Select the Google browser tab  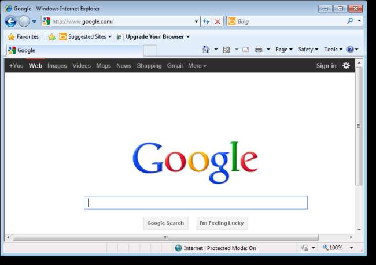pyautogui.click(x=75, y=50)
